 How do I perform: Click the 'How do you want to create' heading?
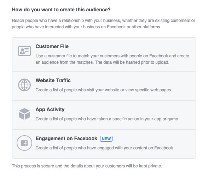pos(61,10)
